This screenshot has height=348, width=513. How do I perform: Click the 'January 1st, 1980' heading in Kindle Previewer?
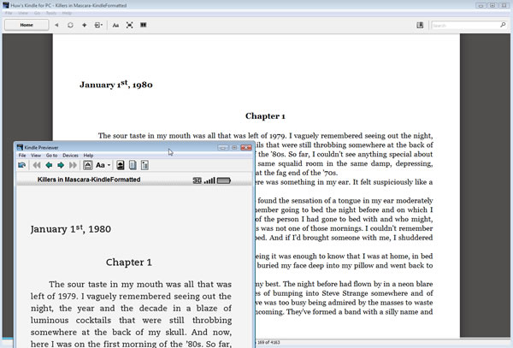pos(71,229)
